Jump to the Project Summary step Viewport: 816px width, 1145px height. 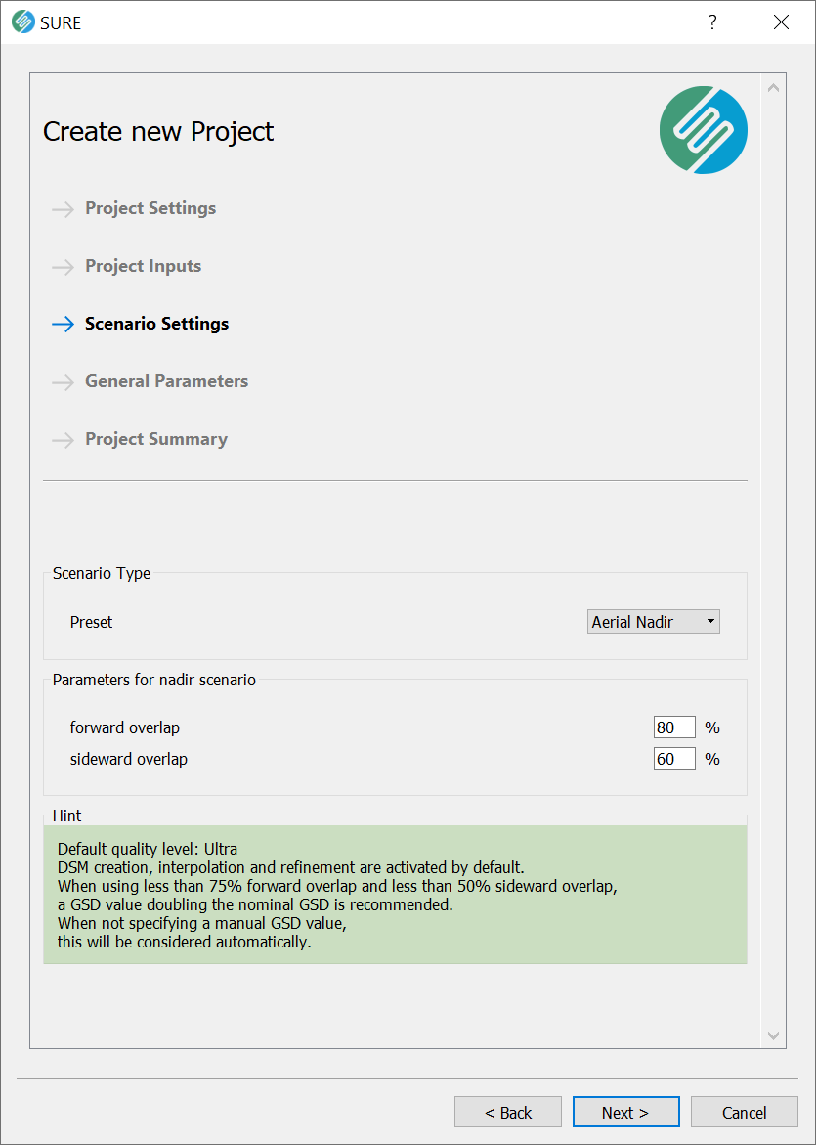click(x=156, y=439)
